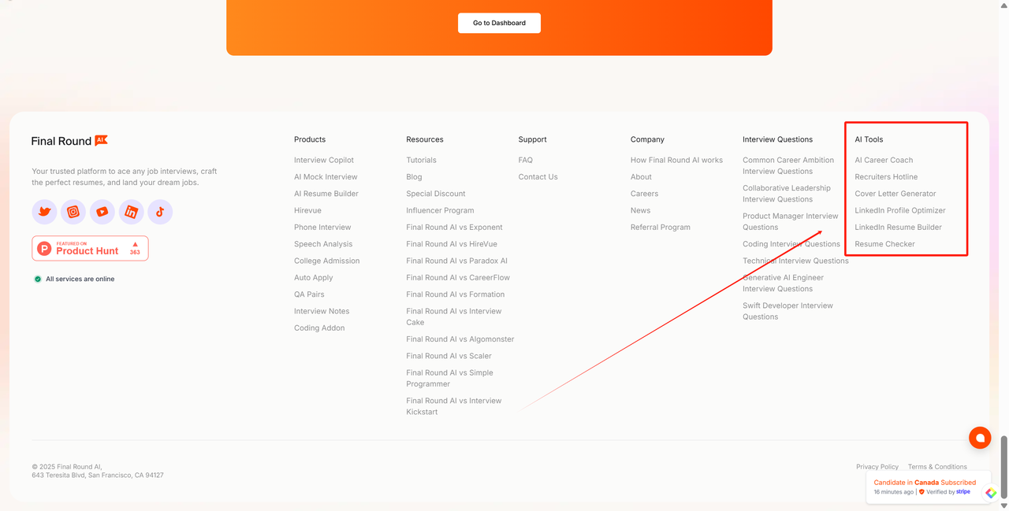Click the scrollbar down arrow
1009x511 pixels.
(x=1003, y=505)
